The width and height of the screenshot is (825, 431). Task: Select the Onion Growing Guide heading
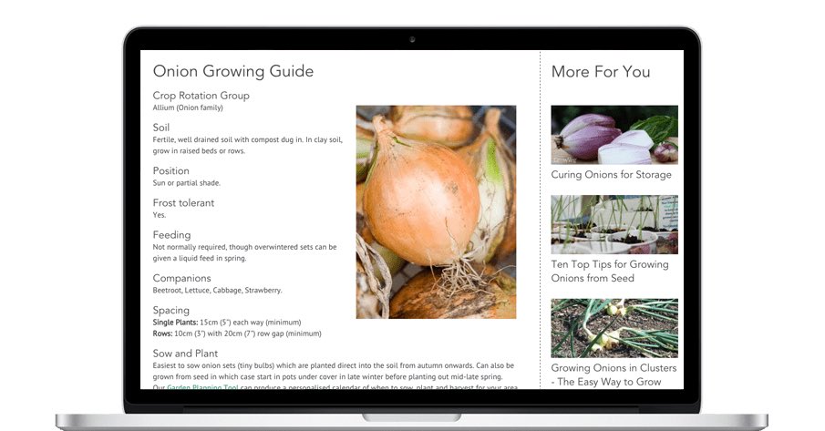pyautogui.click(x=233, y=71)
